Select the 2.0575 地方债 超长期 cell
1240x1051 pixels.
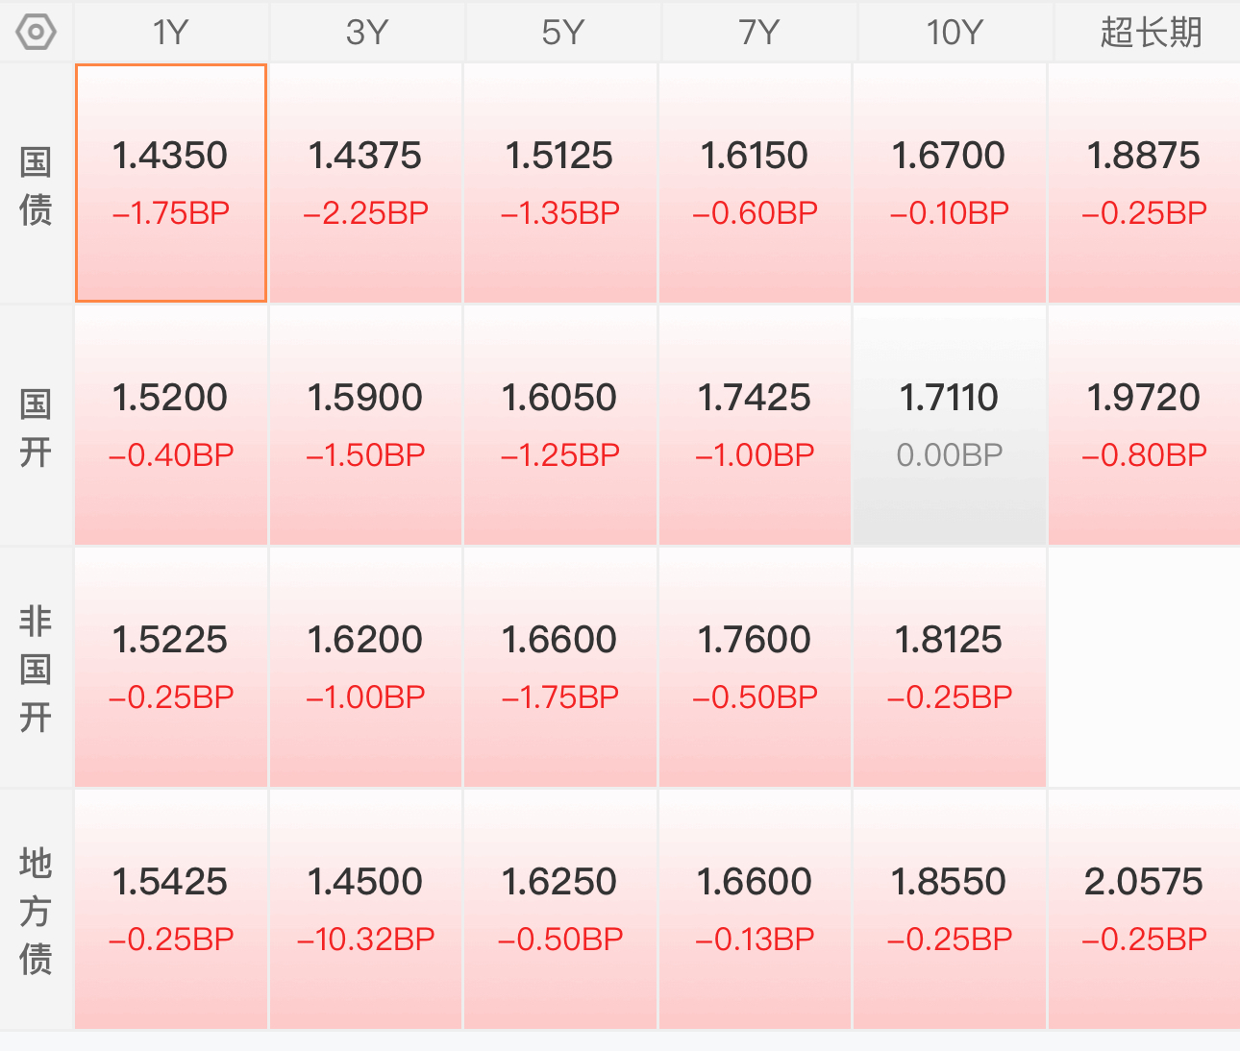(x=1144, y=909)
